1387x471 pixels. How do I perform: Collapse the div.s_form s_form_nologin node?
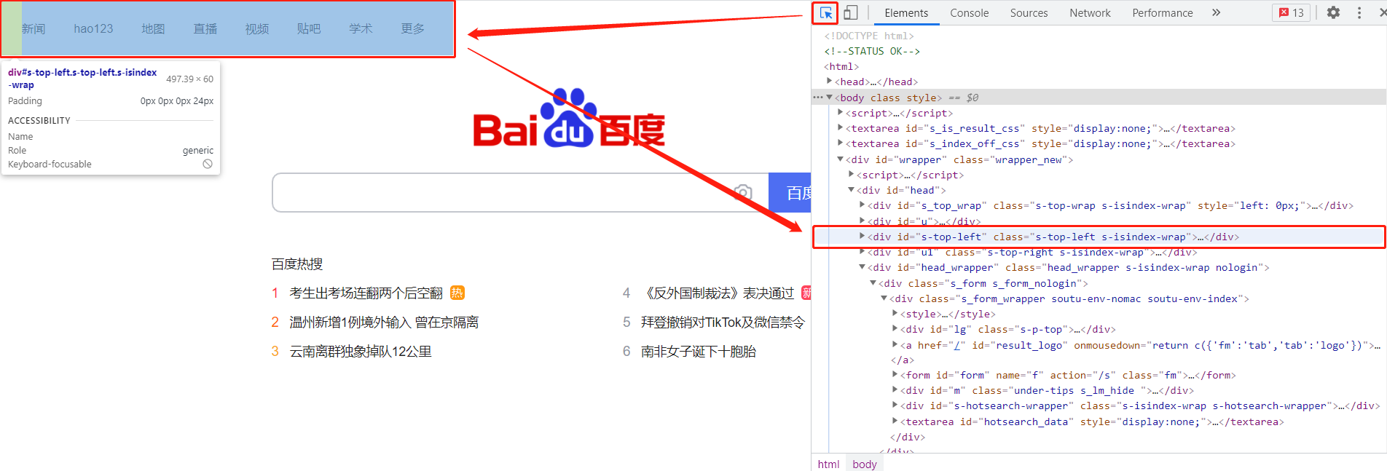pyautogui.click(x=873, y=282)
